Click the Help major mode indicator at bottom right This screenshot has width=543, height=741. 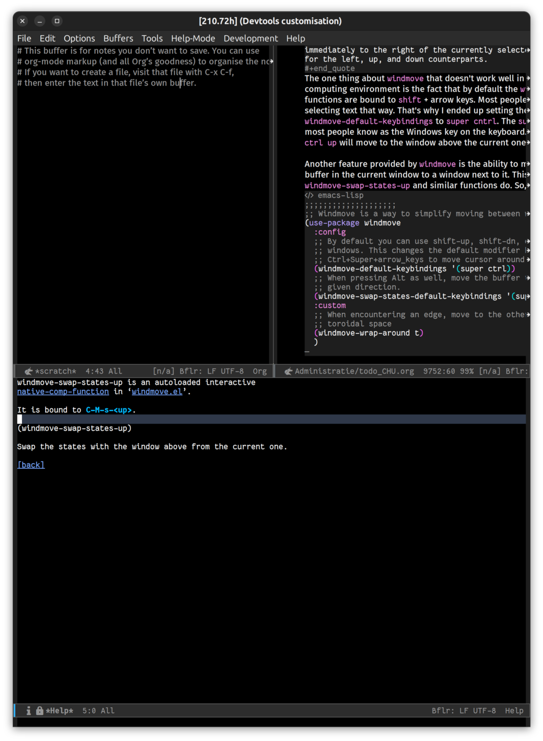(514, 711)
